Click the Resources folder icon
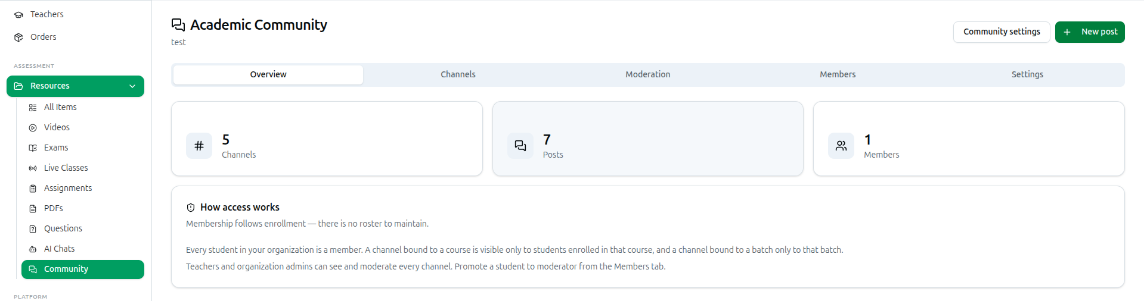The height and width of the screenshot is (301, 1144). pyautogui.click(x=18, y=86)
